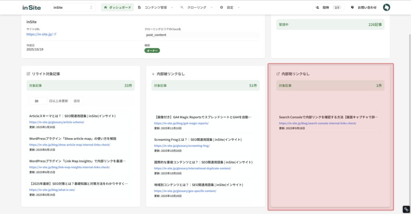
Task: Click the 2/3 invite count badge
Action: coord(337,8)
